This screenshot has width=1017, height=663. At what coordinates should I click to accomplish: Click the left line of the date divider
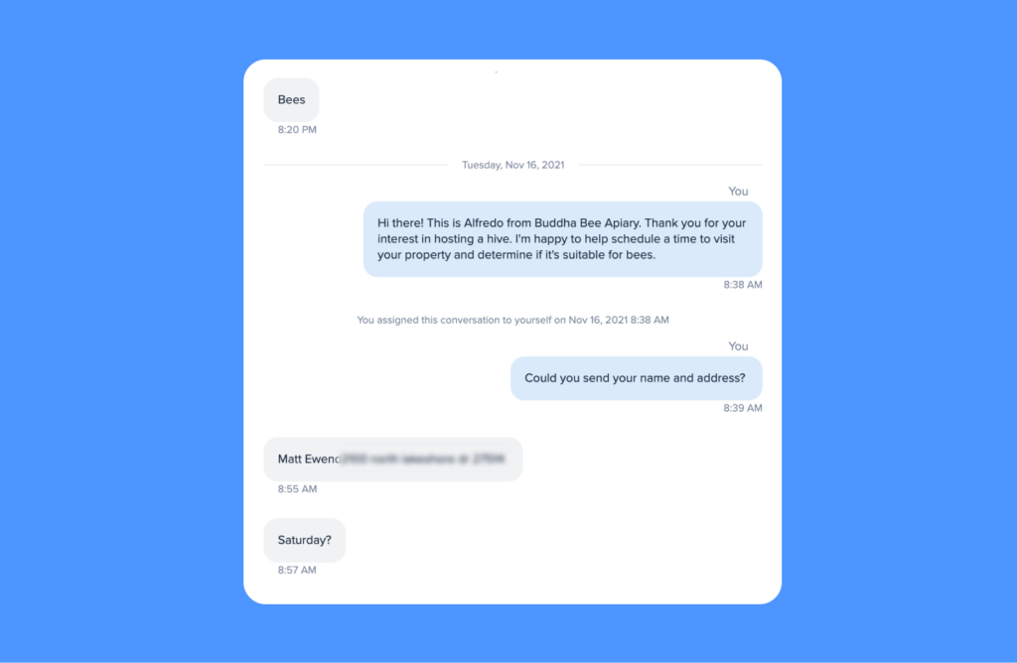(x=356, y=165)
